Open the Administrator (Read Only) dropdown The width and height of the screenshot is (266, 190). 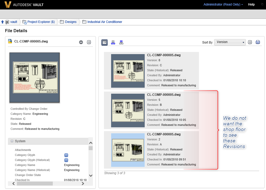coord(223,4)
